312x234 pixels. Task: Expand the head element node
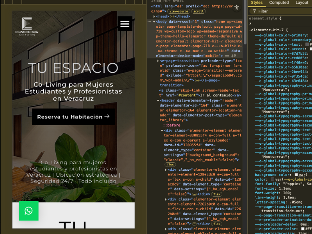click(x=154, y=16)
